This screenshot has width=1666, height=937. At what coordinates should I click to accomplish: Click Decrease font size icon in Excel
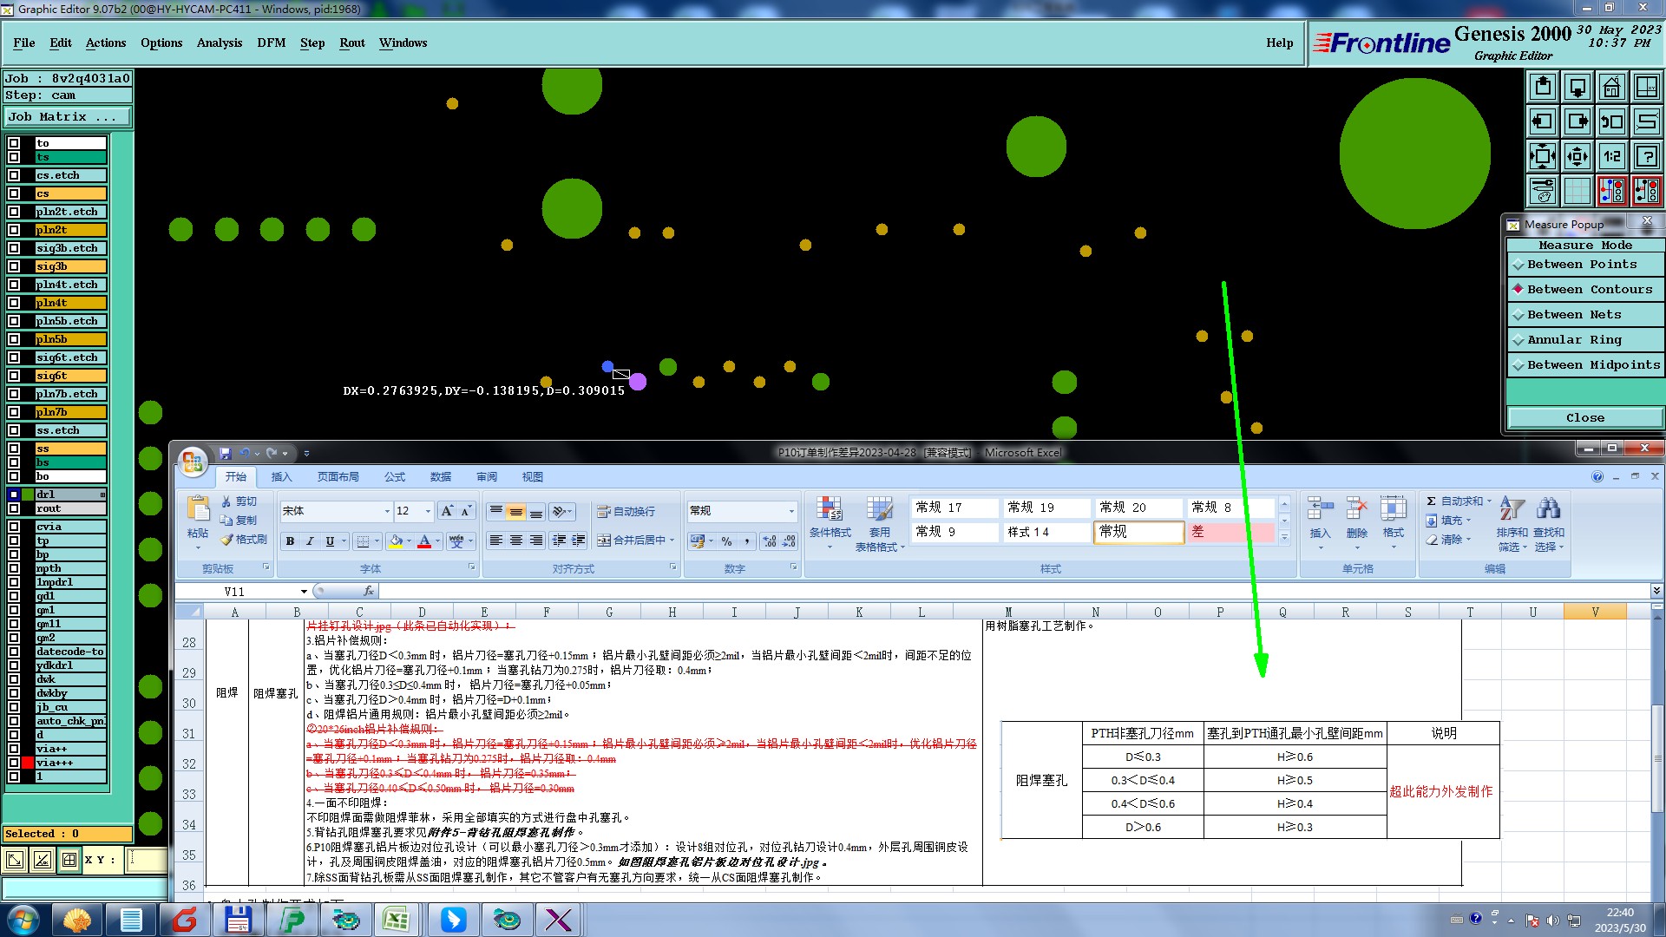point(466,511)
